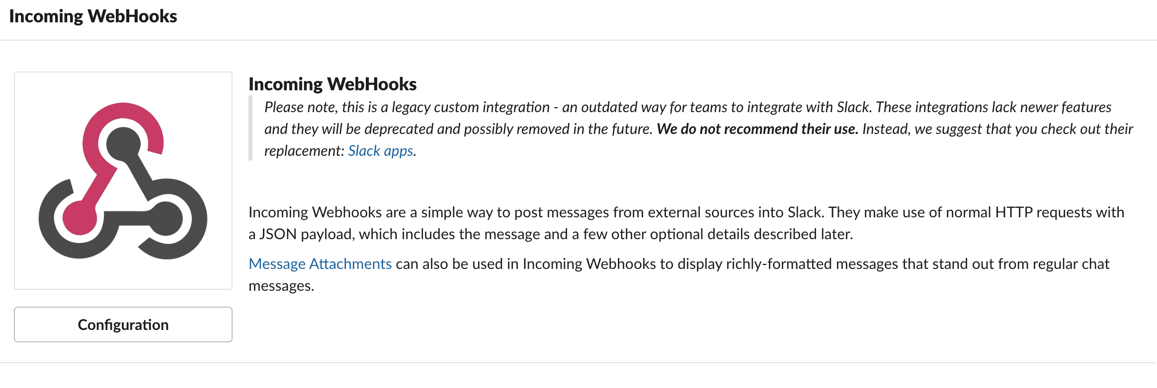Click the dark gray node at the logo's right

pos(166,218)
